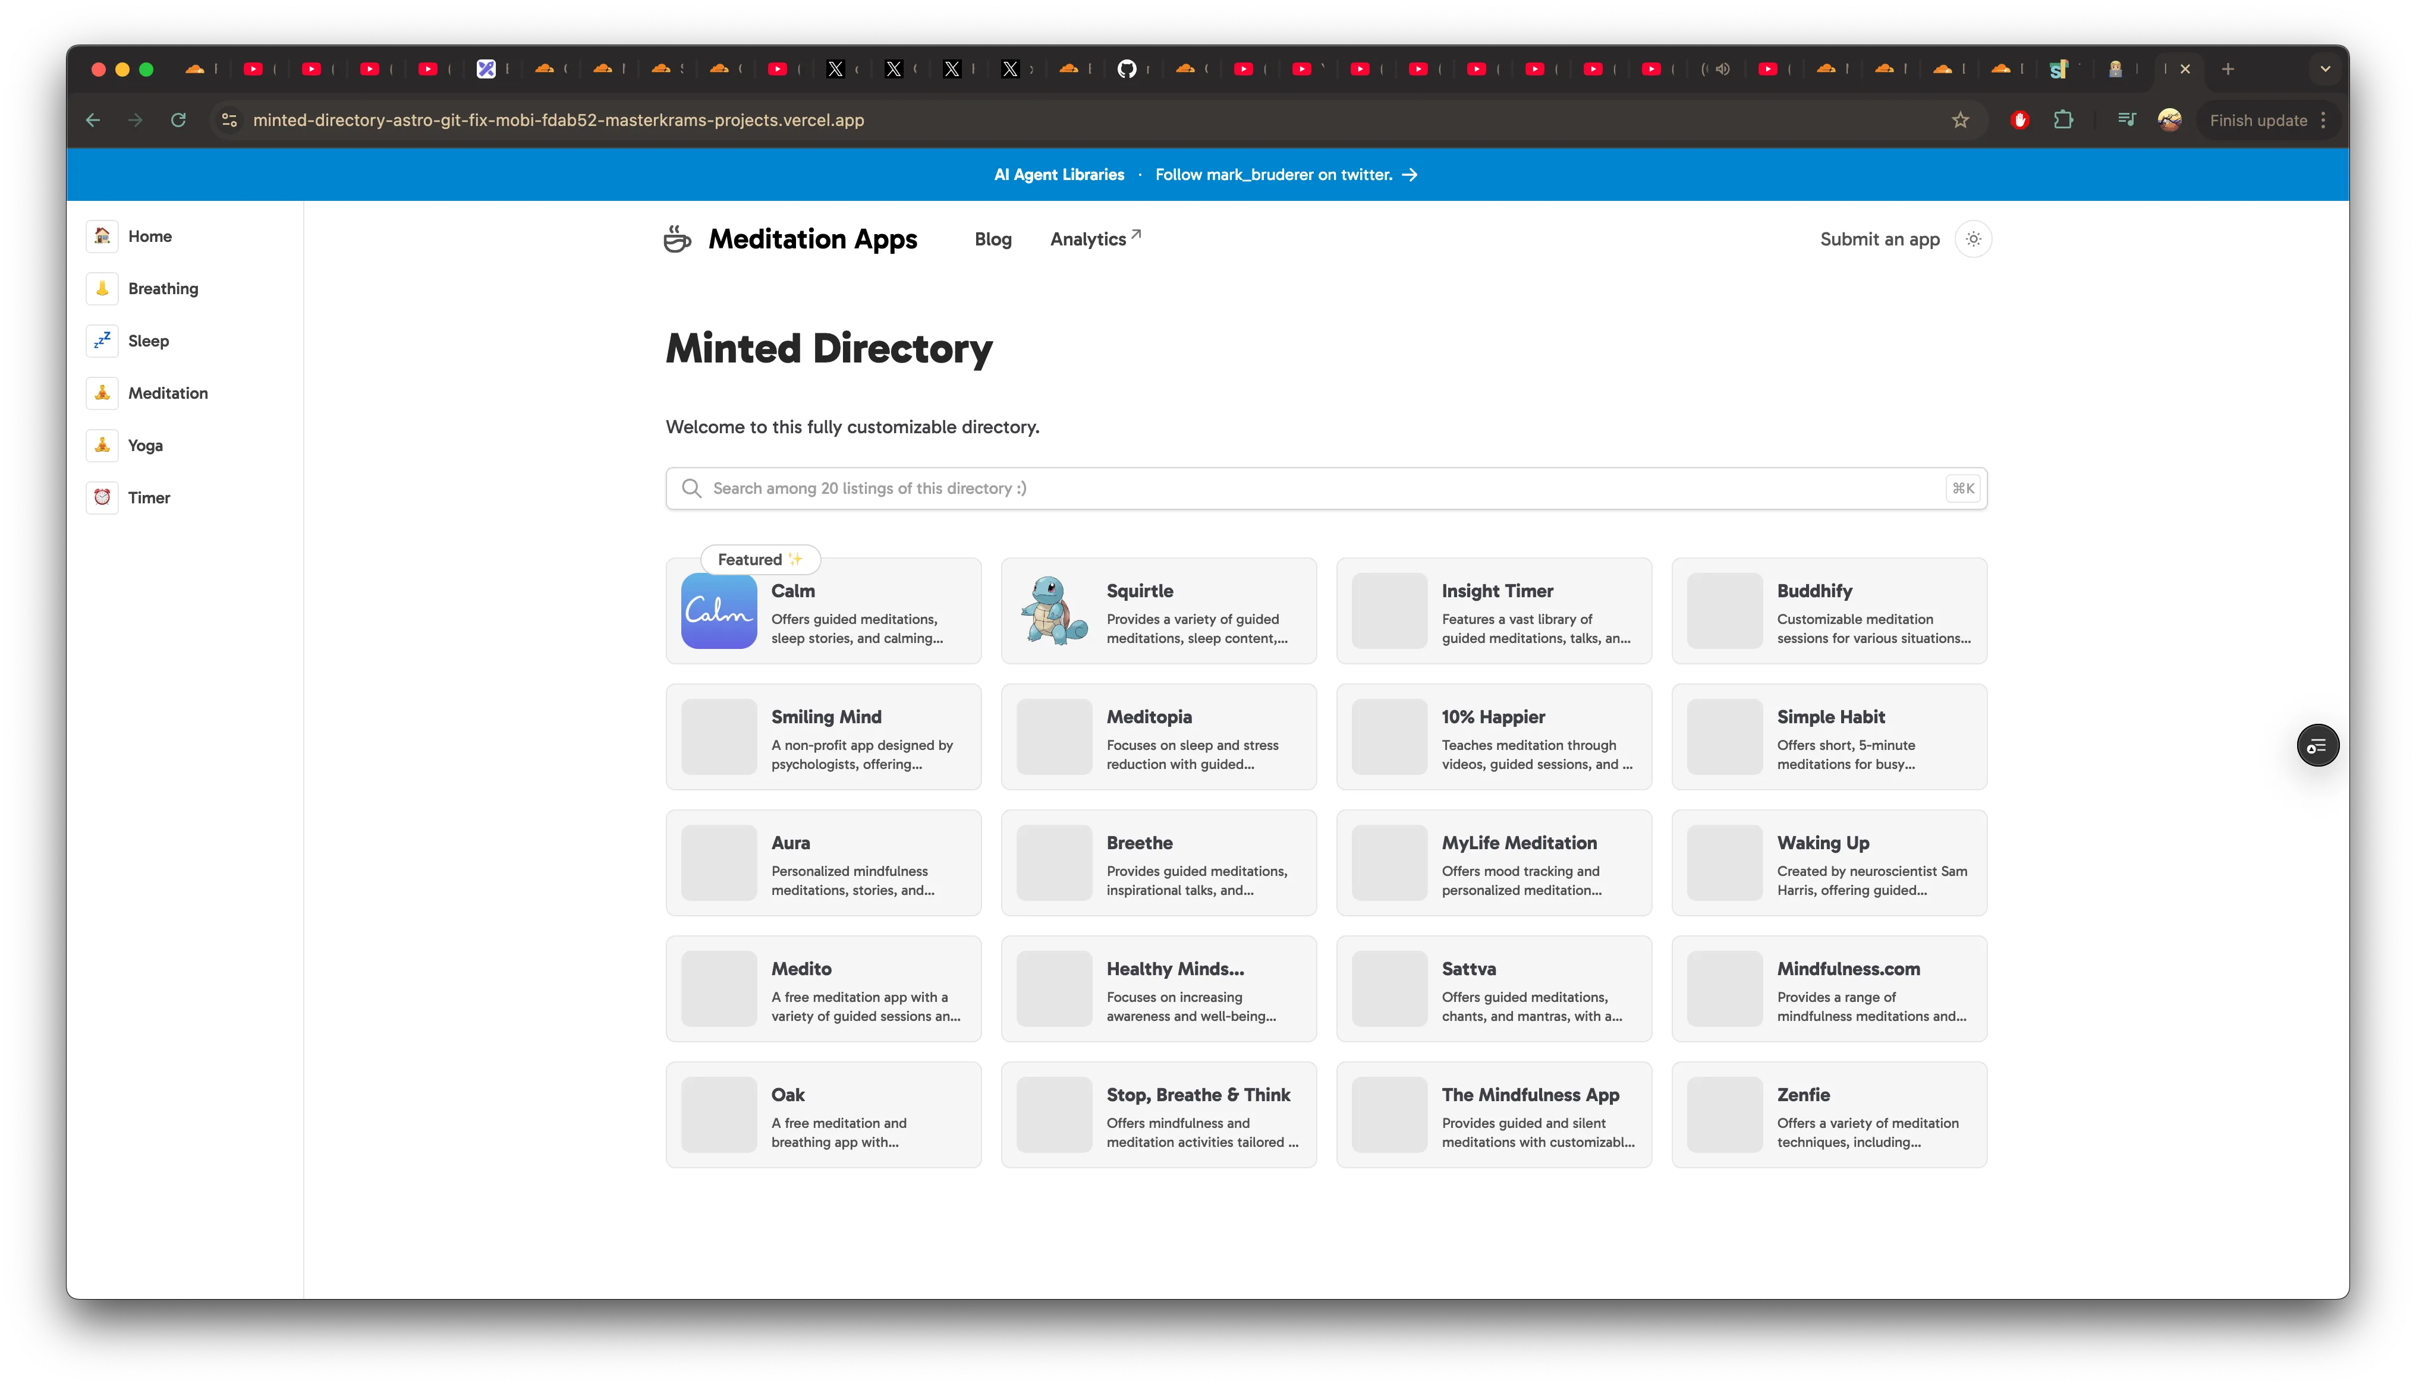2416x1387 pixels.
Task: Close the current active tab
Action: click(x=2185, y=68)
